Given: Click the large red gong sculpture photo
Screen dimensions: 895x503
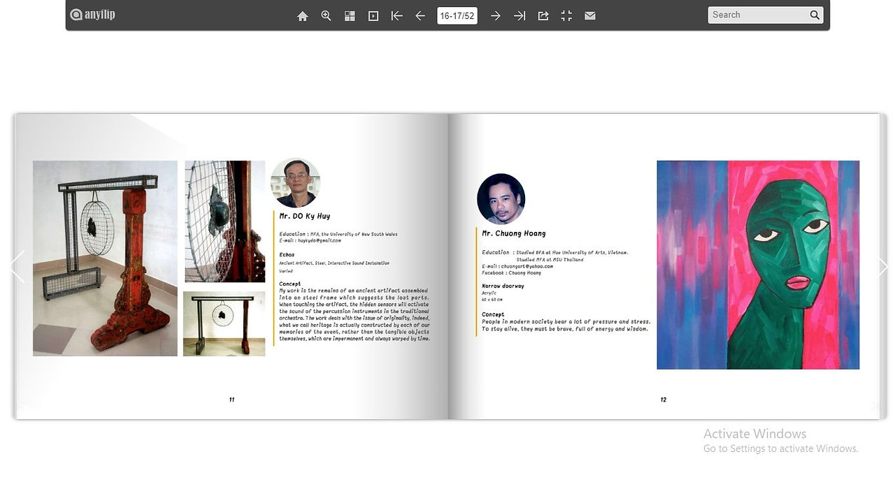Looking at the screenshot, I should point(105,258).
